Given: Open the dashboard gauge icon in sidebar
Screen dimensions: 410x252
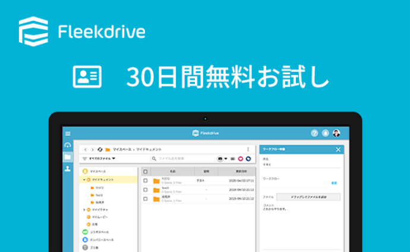Looking at the screenshot, I should pyautogui.click(x=68, y=145).
